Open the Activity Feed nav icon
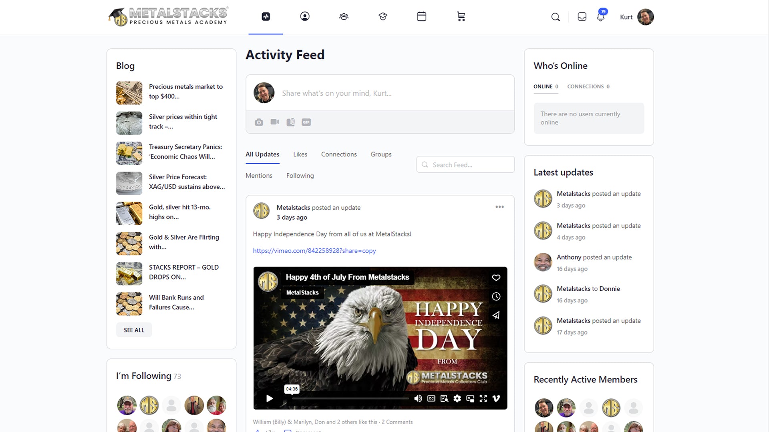Screen dimensions: 769x432 coord(266,16)
